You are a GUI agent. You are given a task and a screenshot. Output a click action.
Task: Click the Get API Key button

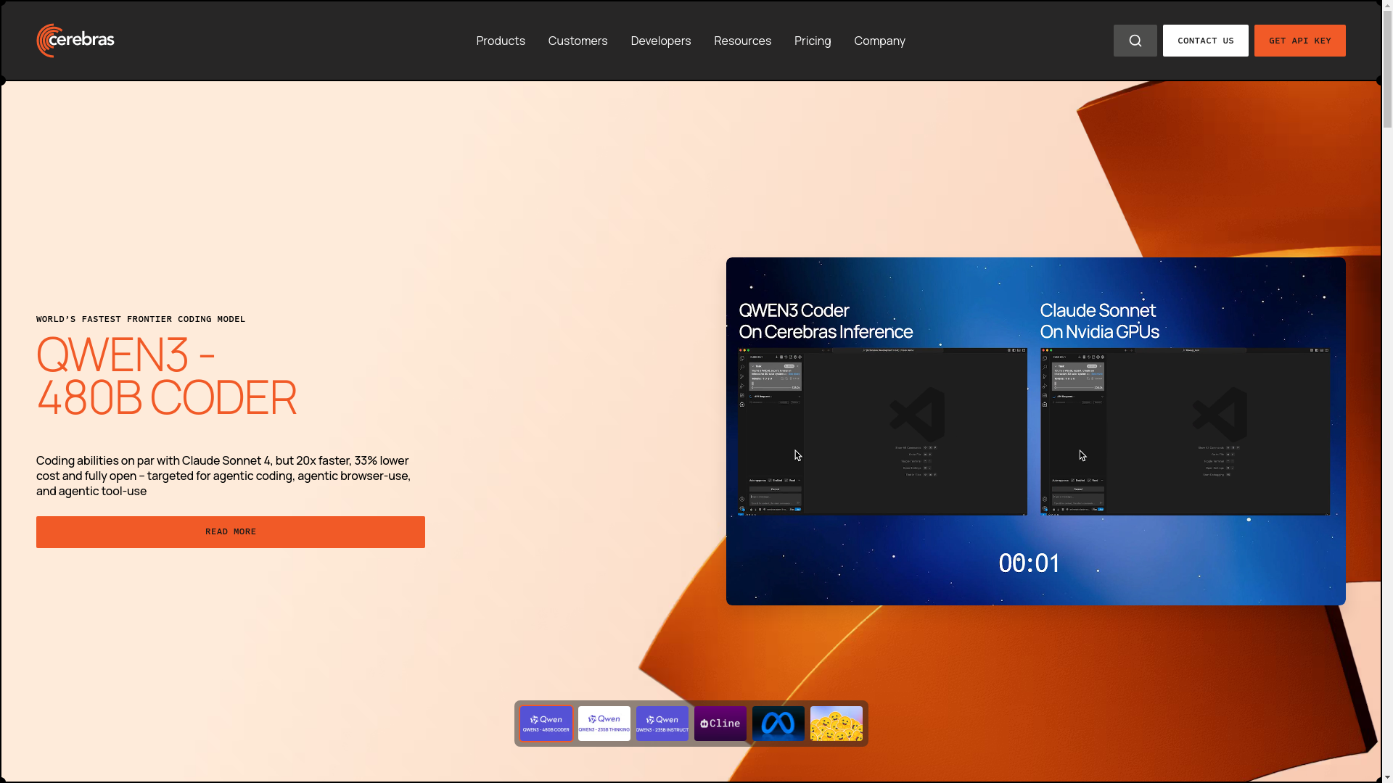[1299, 41]
